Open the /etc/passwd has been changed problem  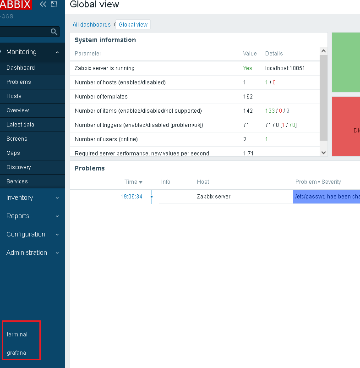[327, 197]
